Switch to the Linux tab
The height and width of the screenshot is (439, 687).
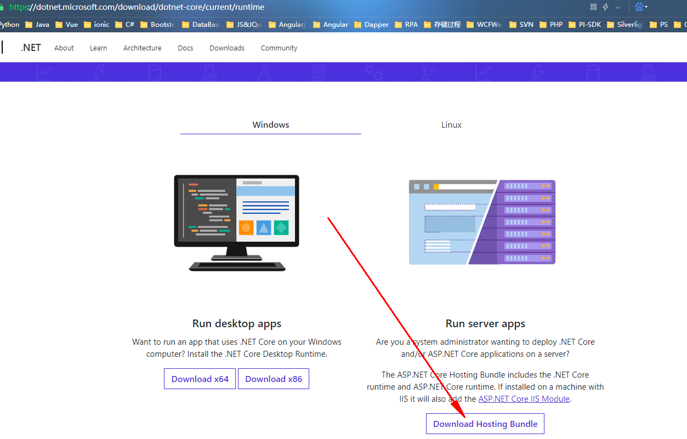[x=452, y=125]
